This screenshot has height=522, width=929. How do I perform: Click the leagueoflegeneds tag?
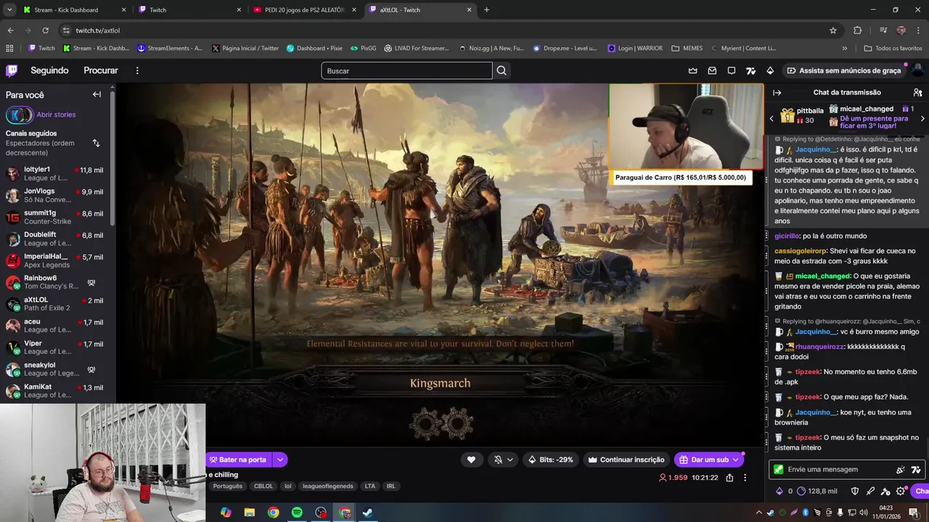(x=328, y=486)
